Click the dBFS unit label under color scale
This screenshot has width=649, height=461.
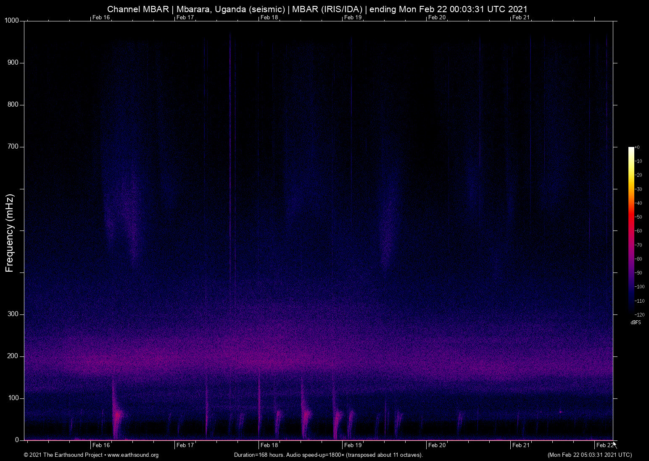(x=636, y=322)
